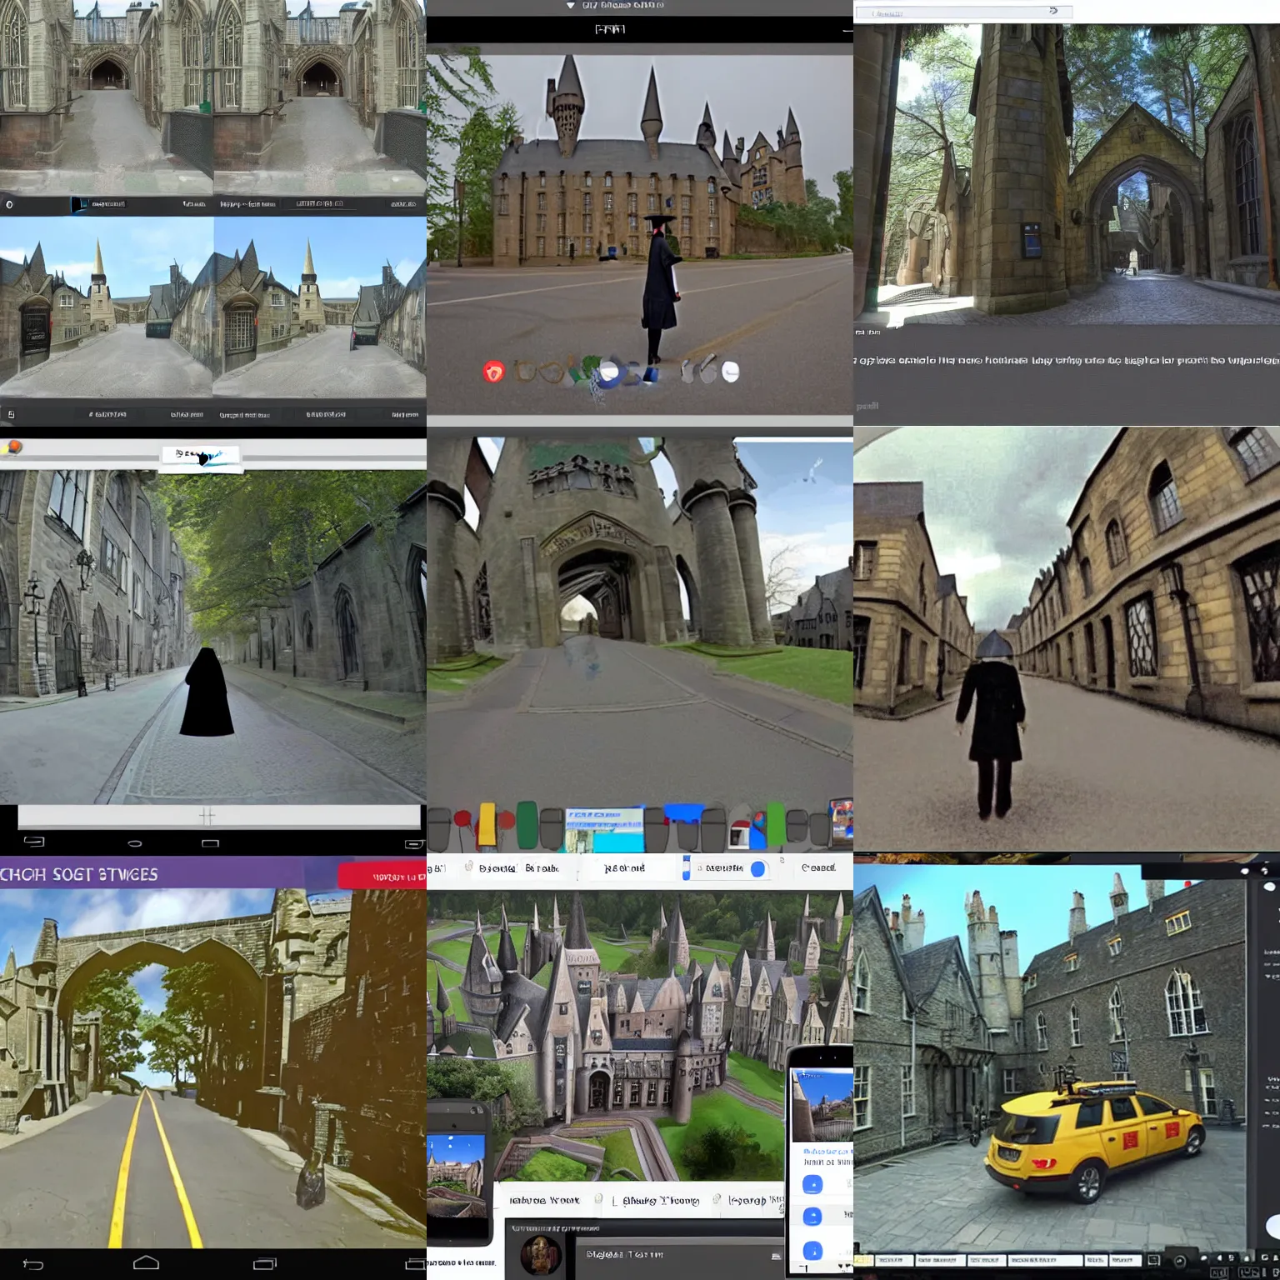Tap Android back icon under the cloaked-figure view

coord(34,842)
